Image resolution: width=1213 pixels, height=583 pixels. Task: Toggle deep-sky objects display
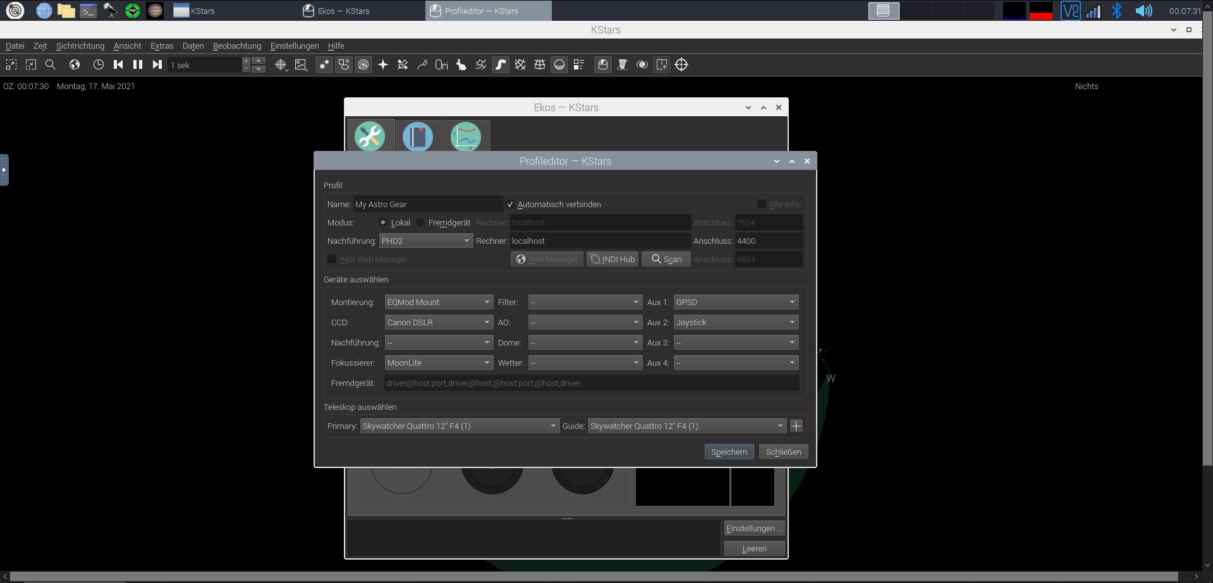[x=344, y=64]
